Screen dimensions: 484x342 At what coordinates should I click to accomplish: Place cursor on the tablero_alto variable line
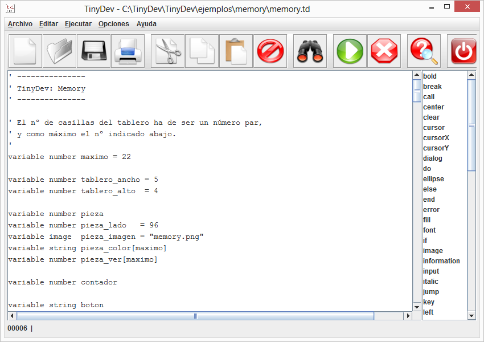click(83, 192)
